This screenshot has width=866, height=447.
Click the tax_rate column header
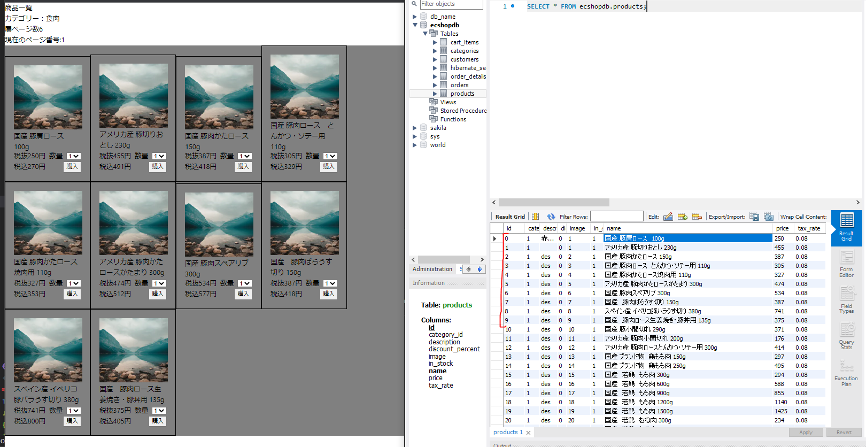(809, 228)
